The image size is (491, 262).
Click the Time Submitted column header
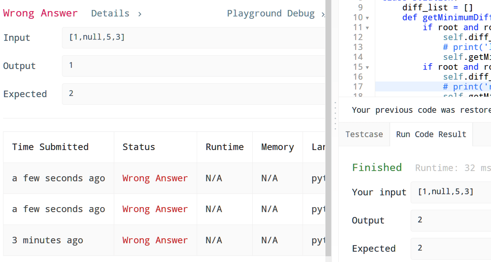point(50,147)
